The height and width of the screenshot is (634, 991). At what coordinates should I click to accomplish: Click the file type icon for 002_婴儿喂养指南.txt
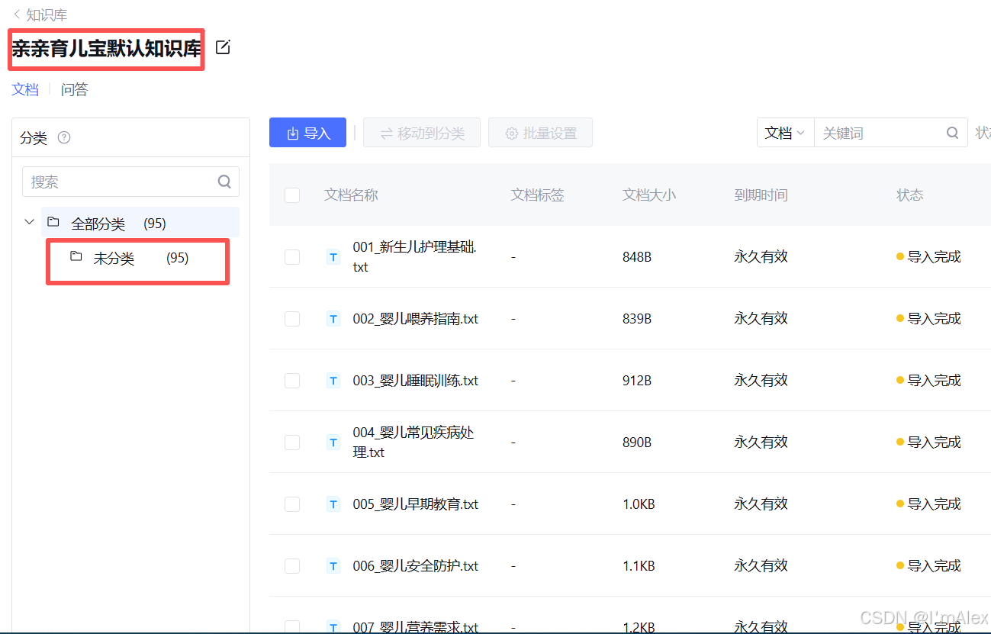333,319
